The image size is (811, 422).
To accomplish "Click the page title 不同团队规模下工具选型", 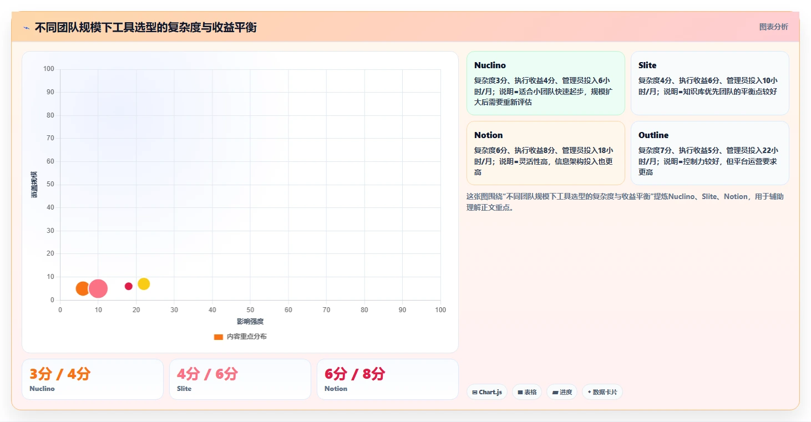I will [x=145, y=27].
